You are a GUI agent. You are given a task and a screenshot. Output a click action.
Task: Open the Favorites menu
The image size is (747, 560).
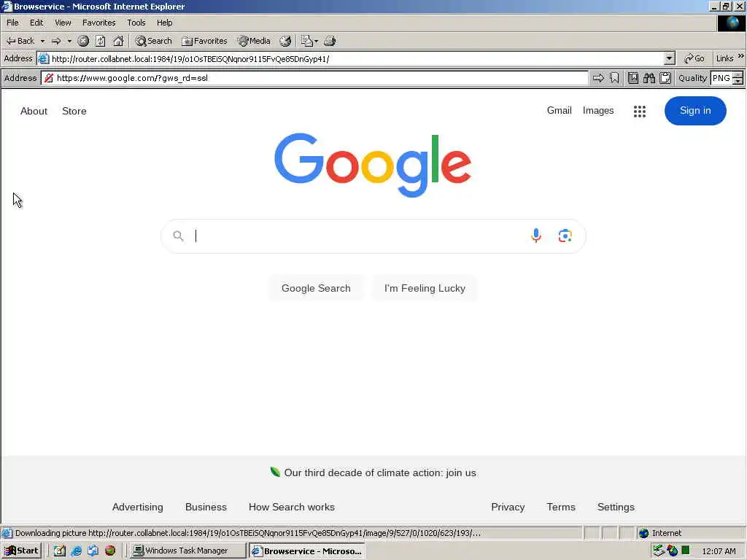click(98, 23)
